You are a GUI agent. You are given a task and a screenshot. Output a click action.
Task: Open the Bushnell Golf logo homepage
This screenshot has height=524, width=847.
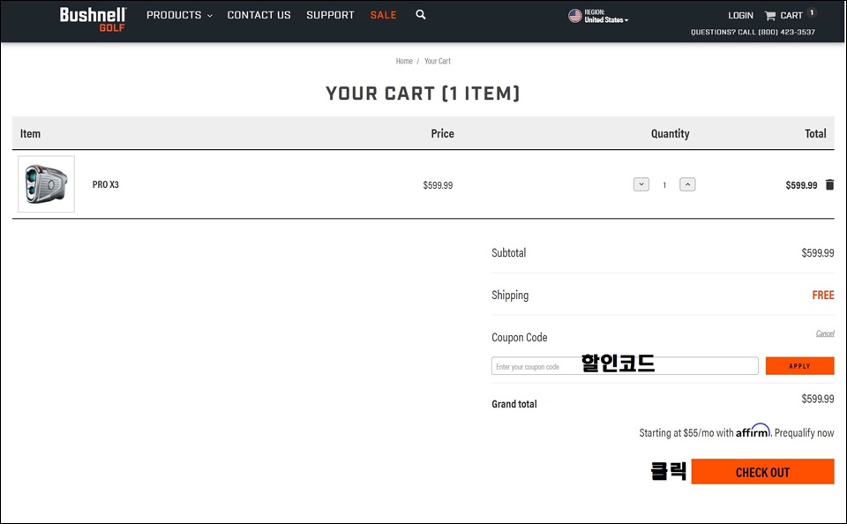point(93,19)
